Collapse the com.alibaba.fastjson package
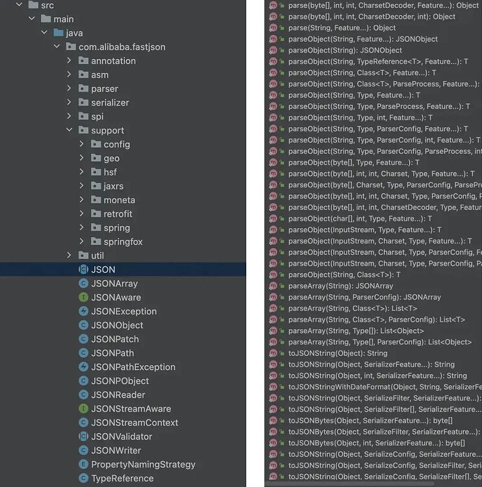The width and height of the screenshot is (482, 487). [x=57, y=47]
